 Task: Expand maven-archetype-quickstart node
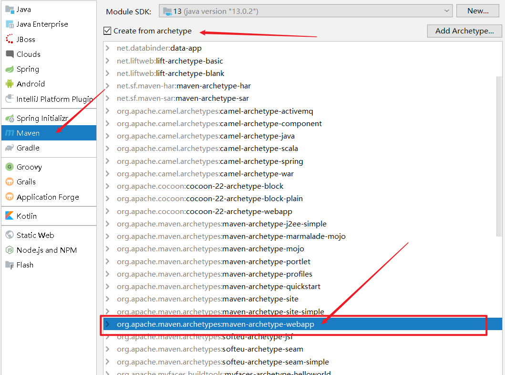click(108, 286)
